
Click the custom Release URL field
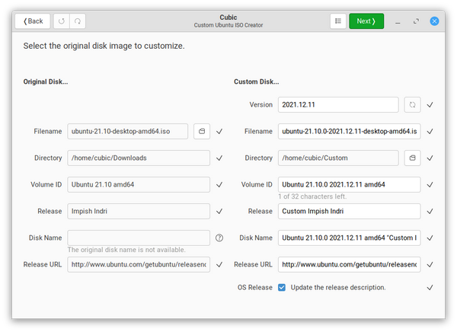(x=349, y=264)
